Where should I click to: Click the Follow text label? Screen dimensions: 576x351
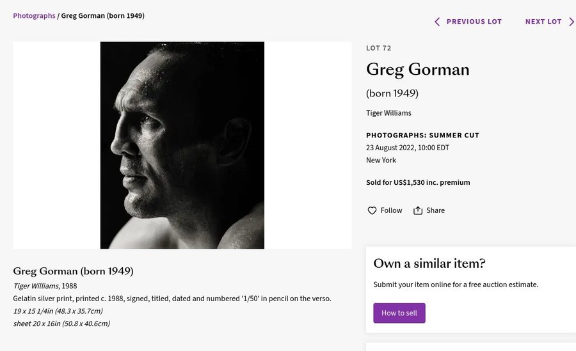tap(391, 210)
